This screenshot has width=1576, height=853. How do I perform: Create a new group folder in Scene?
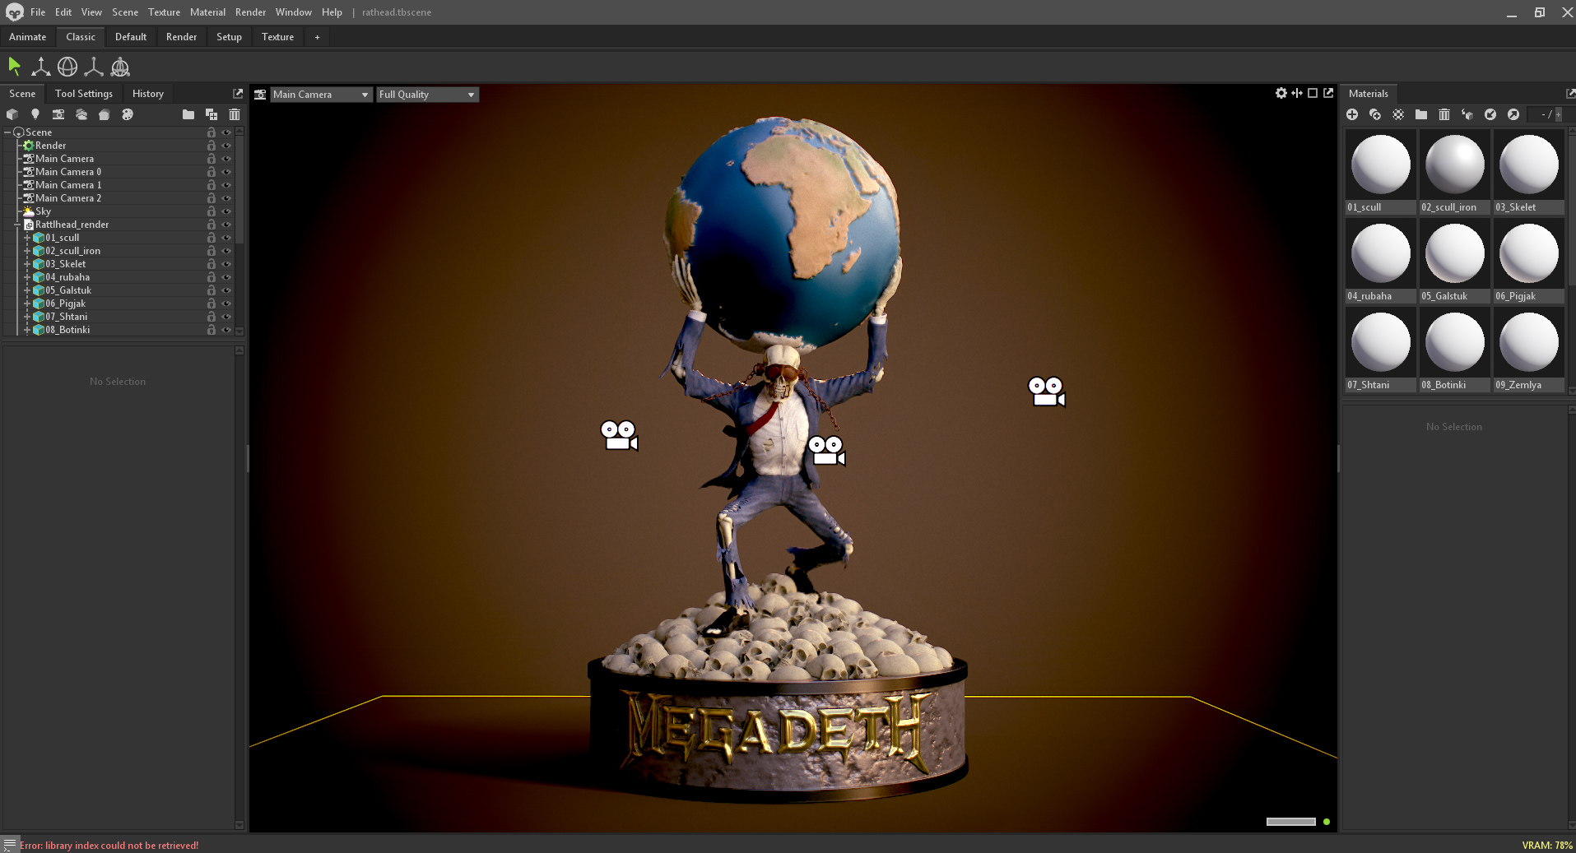coord(188,114)
